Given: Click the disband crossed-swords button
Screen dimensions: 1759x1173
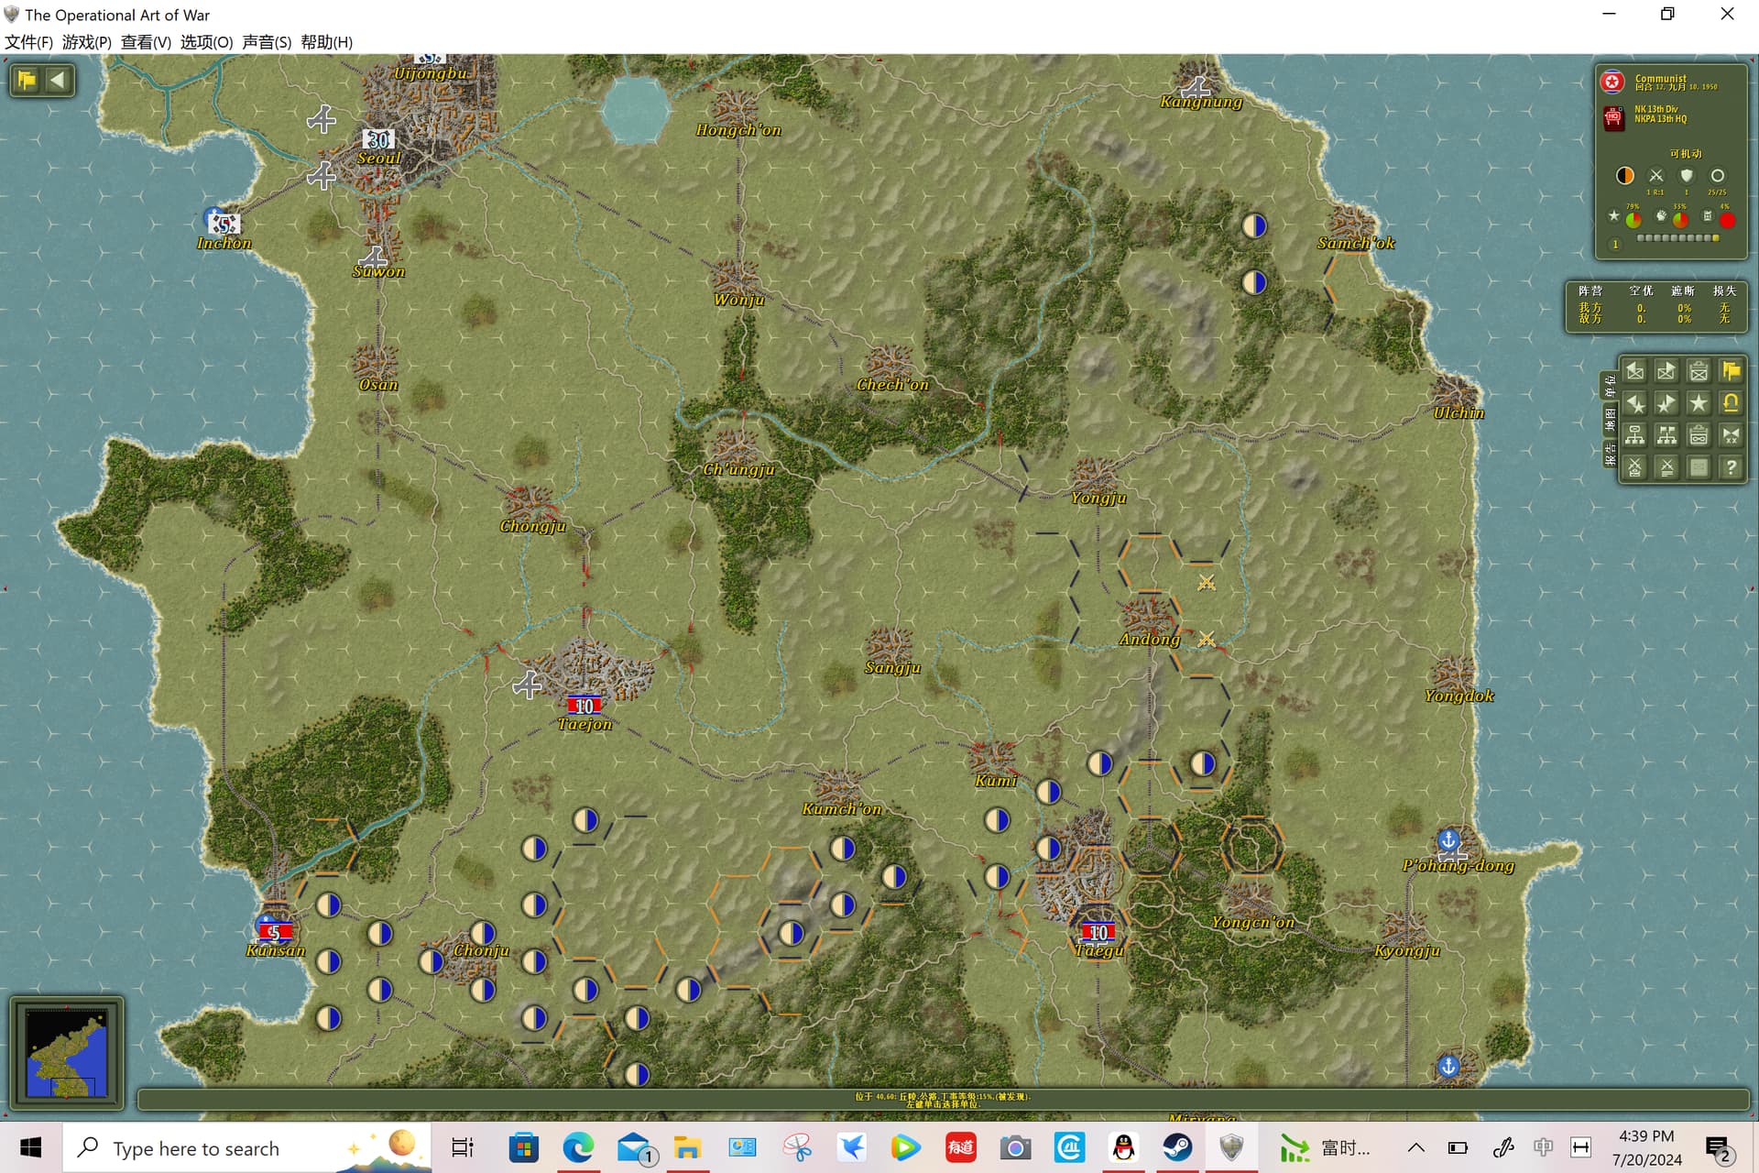Looking at the screenshot, I should coord(1634,467).
